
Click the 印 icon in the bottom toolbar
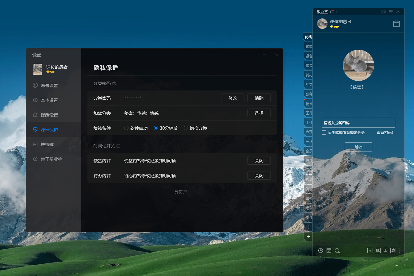(x=385, y=251)
